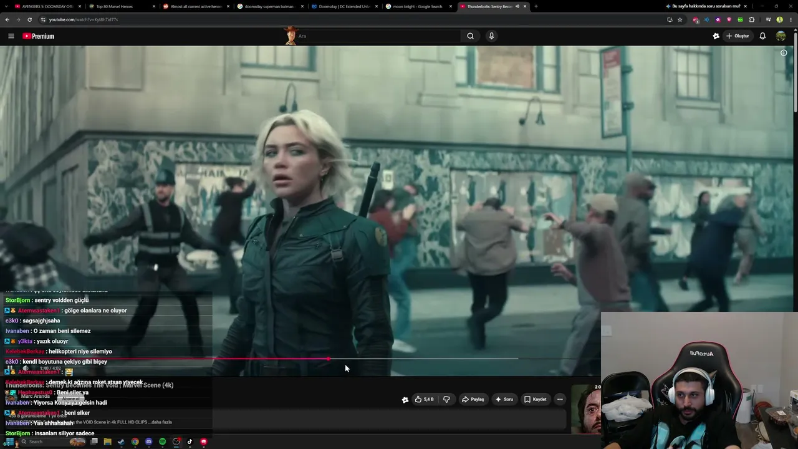798x449 pixels.
Task: Open Chrome three-dot menu
Action: point(791,19)
